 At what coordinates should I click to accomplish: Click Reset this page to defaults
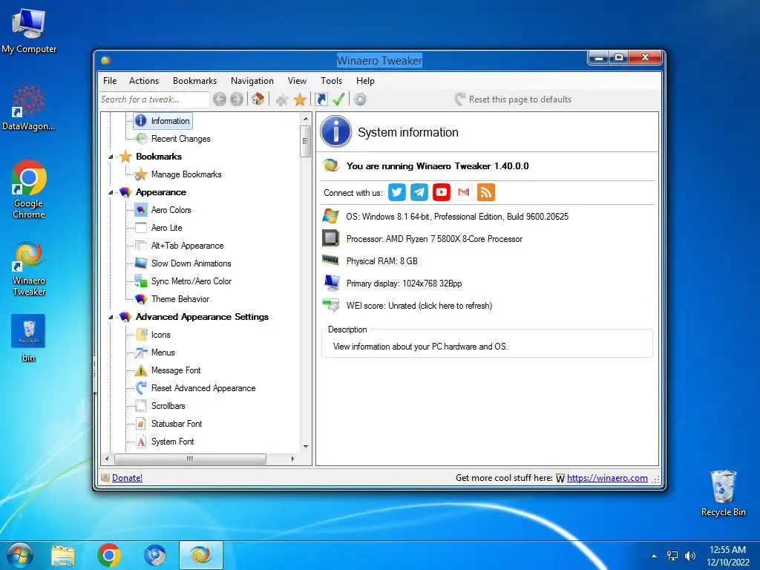coord(514,99)
